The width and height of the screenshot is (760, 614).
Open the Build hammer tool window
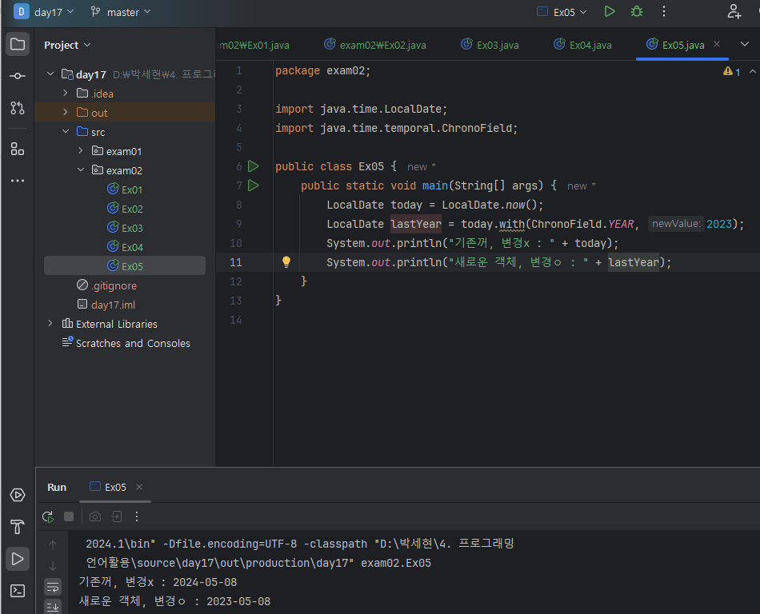pyautogui.click(x=18, y=527)
